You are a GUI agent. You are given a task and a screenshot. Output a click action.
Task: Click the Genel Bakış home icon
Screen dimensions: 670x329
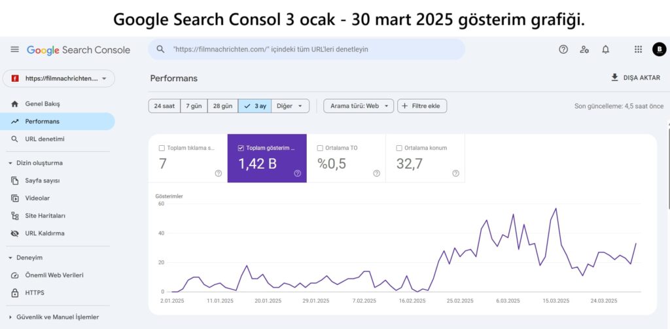point(15,104)
